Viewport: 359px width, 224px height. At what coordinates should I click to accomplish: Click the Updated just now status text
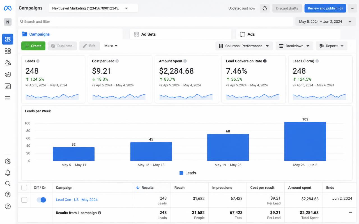point(242,8)
